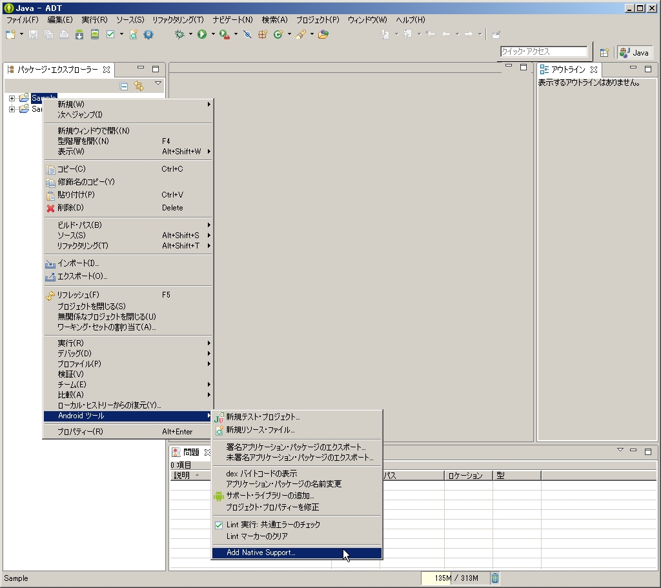Minimize the Outline view panel

(x=633, y=68)
